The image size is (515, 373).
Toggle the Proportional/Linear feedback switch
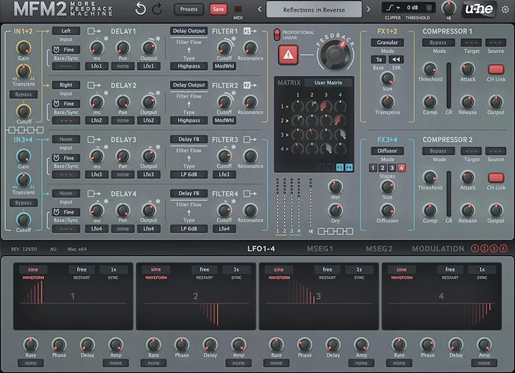point(277,35)
